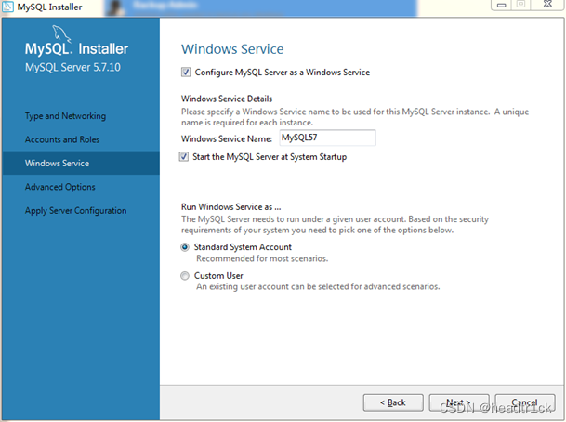Go to Type and Networking step

[x=65, y=116]
